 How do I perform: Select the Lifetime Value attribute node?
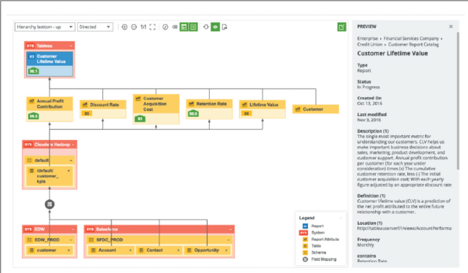(262, 109)
